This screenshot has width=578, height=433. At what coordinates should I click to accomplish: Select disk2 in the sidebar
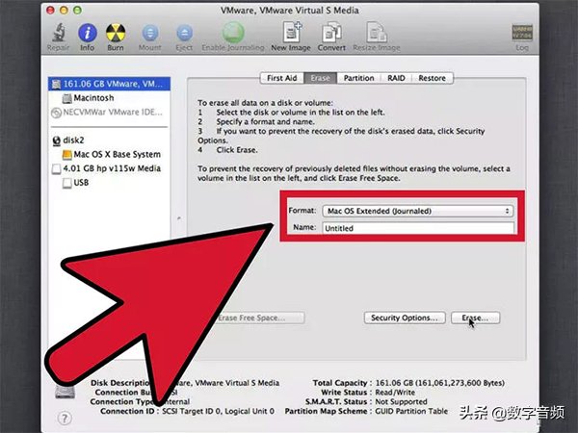point(68,140)
